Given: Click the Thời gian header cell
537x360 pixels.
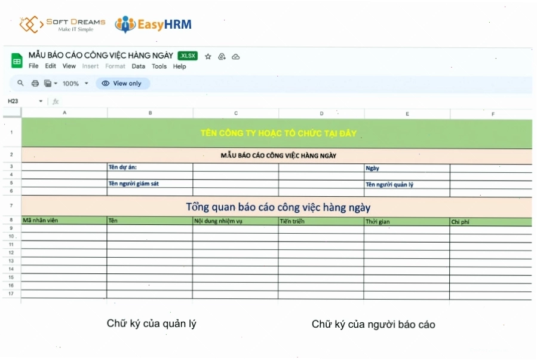Looking at the screenshot, I should 407,222.
